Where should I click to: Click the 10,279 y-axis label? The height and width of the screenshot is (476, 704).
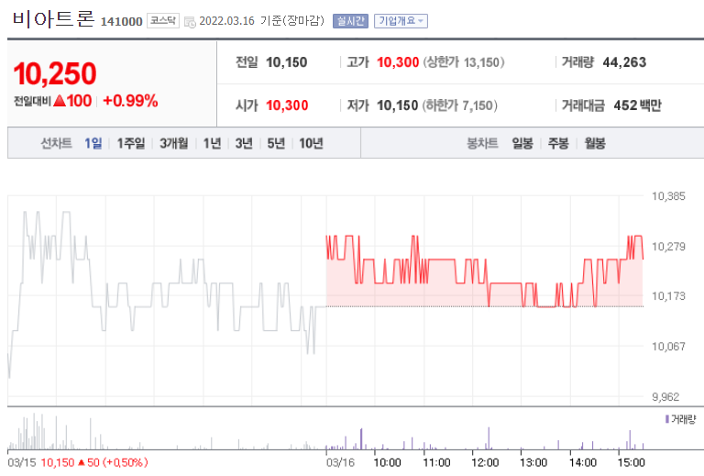coord(668,247)
